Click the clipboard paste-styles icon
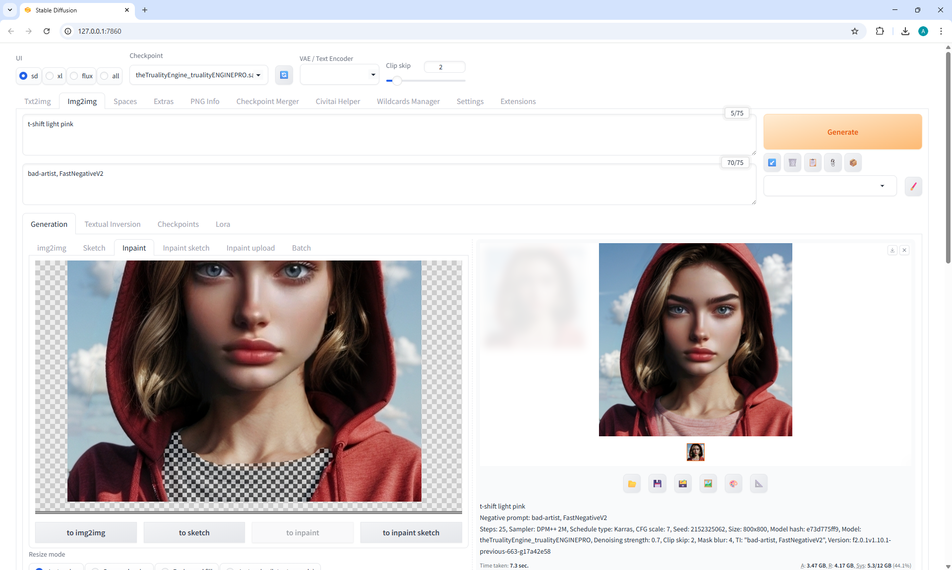Screen dimensions: 952x570 click(813, 162)
